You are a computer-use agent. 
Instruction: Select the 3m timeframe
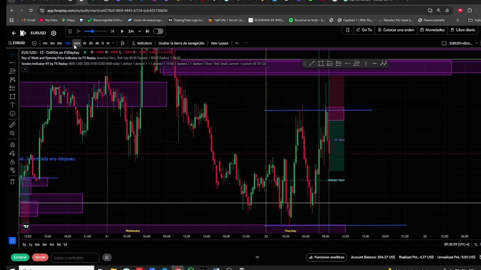pyautogui.click(x=52, y=43)
